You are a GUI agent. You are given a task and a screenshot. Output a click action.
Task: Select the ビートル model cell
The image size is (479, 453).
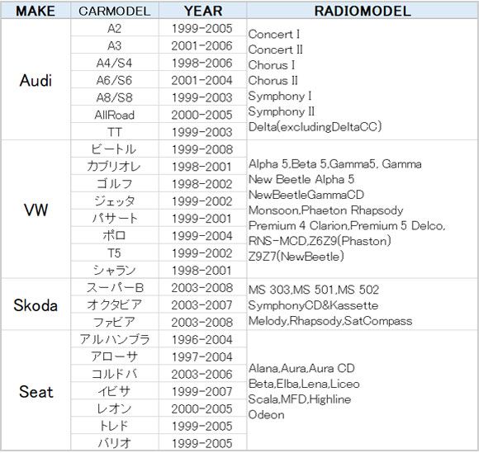(x=115, y=149)
